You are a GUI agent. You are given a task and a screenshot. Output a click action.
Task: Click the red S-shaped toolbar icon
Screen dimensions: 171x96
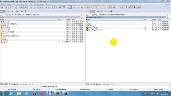(126, 7)
